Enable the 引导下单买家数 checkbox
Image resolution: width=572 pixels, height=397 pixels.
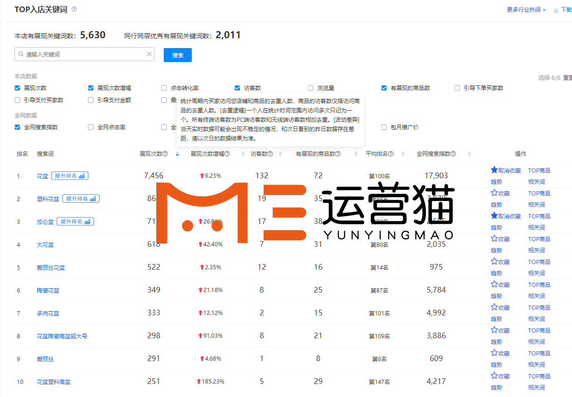(457, 88)
